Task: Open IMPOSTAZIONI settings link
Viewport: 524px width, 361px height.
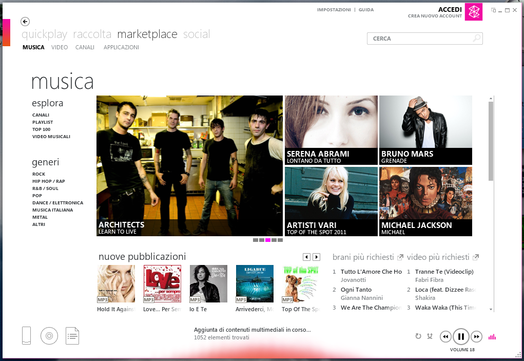Action: 334,10
